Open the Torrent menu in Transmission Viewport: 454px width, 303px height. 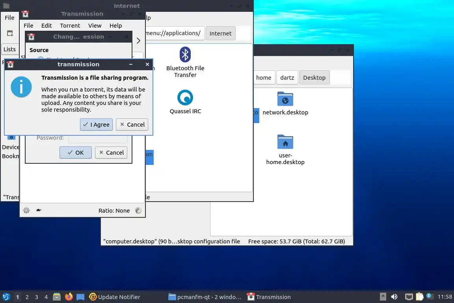point(70,26)
